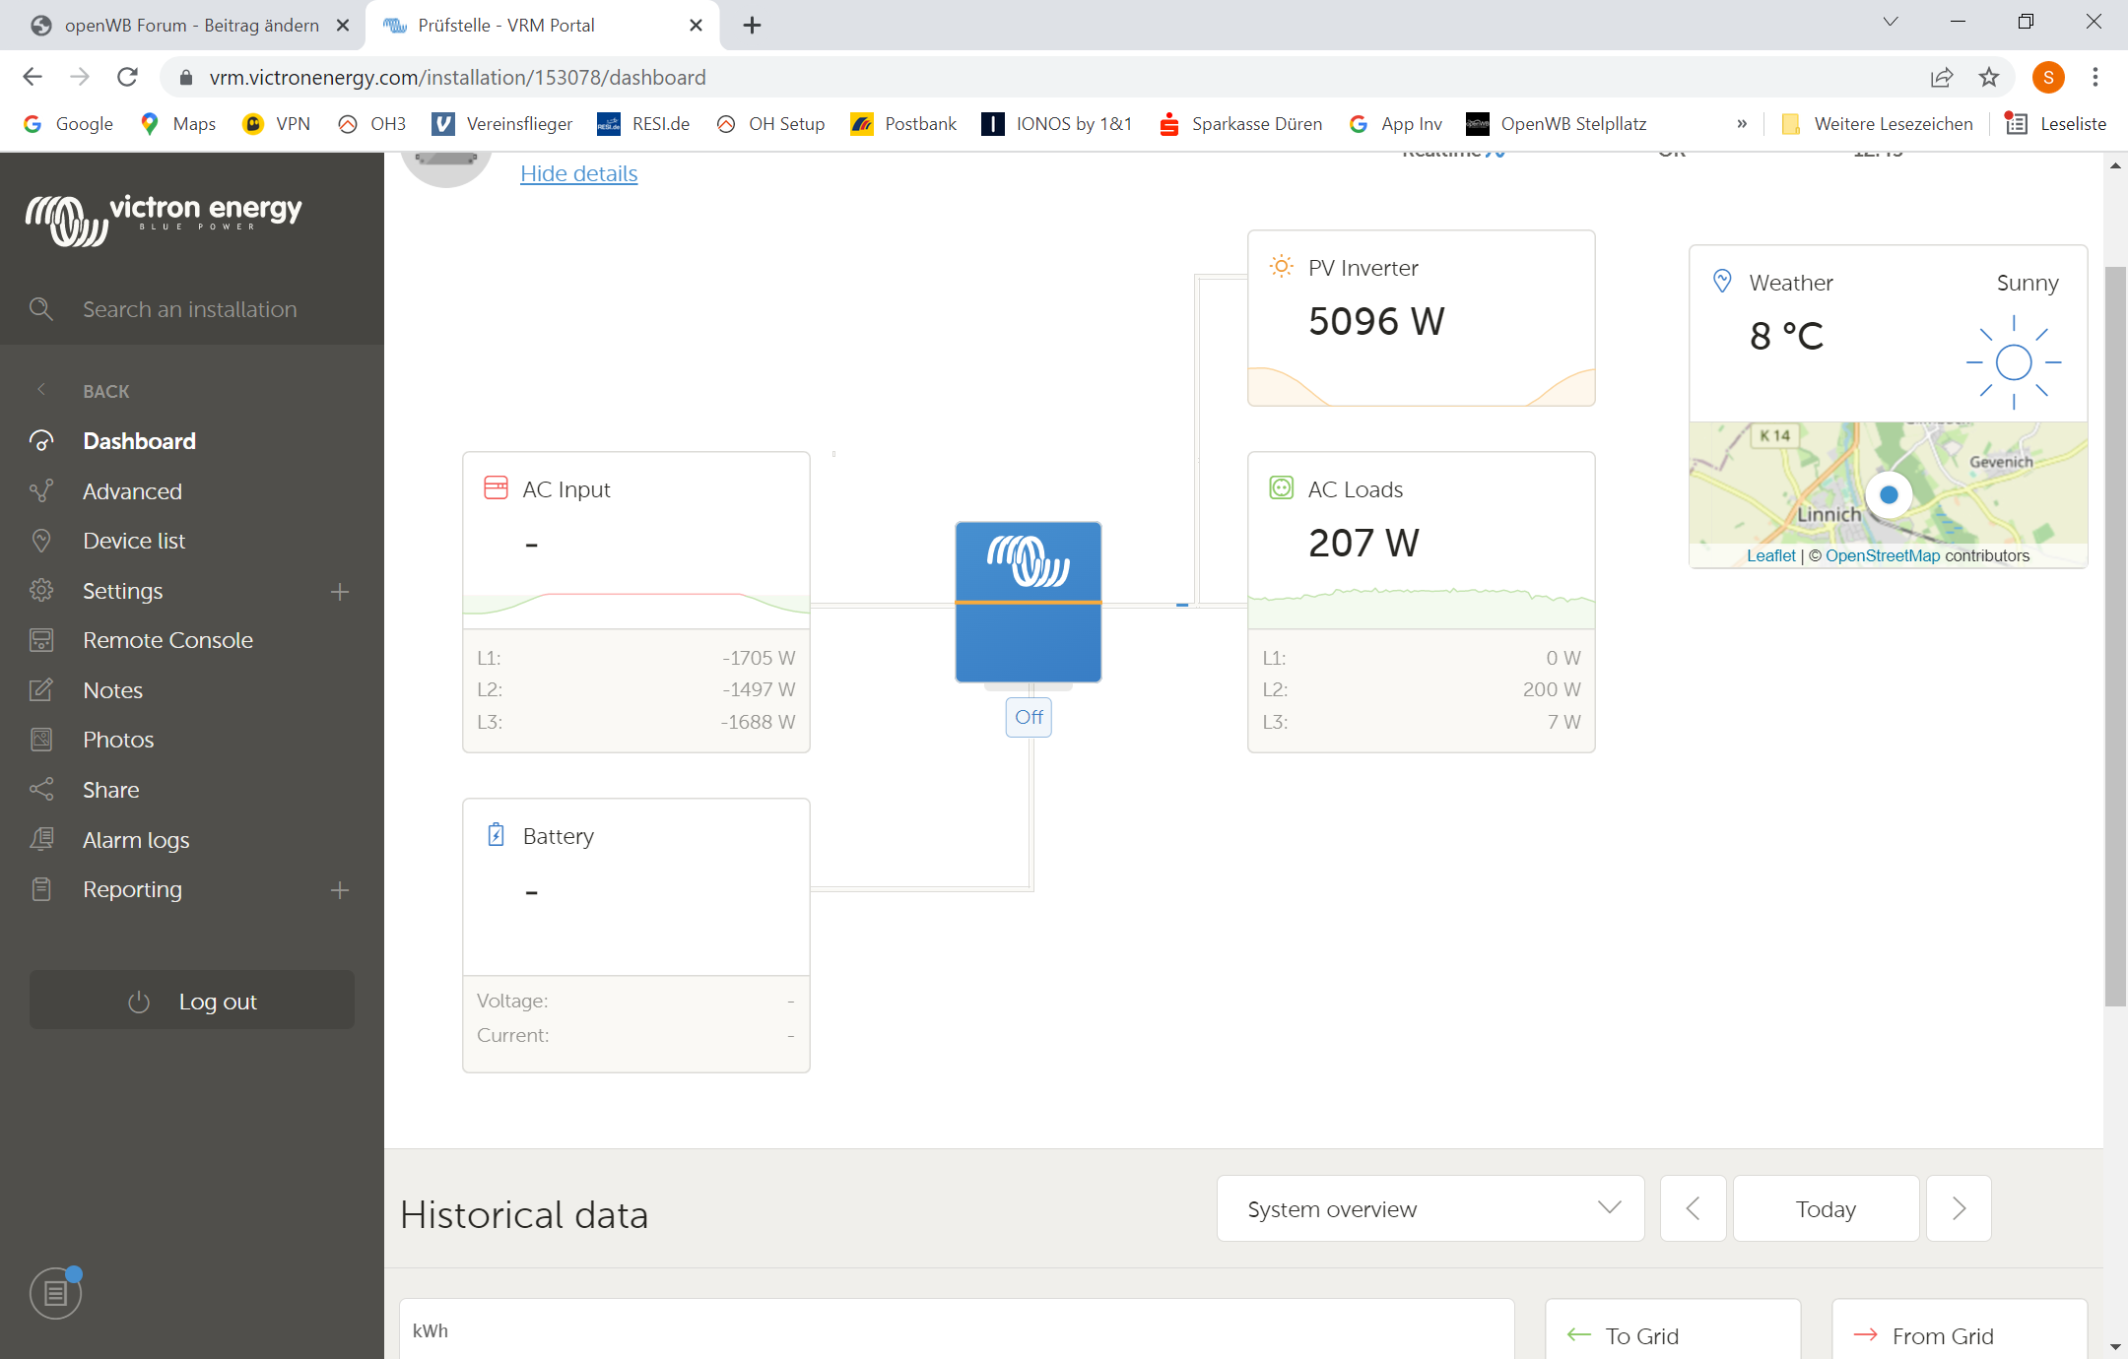2128x1359 pixels.
Task: Open the Remote Console page
Action: (x=167, y=640)
